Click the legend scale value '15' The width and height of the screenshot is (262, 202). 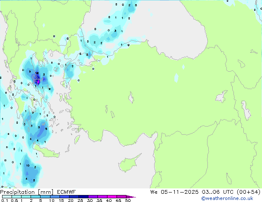(61, 200)
